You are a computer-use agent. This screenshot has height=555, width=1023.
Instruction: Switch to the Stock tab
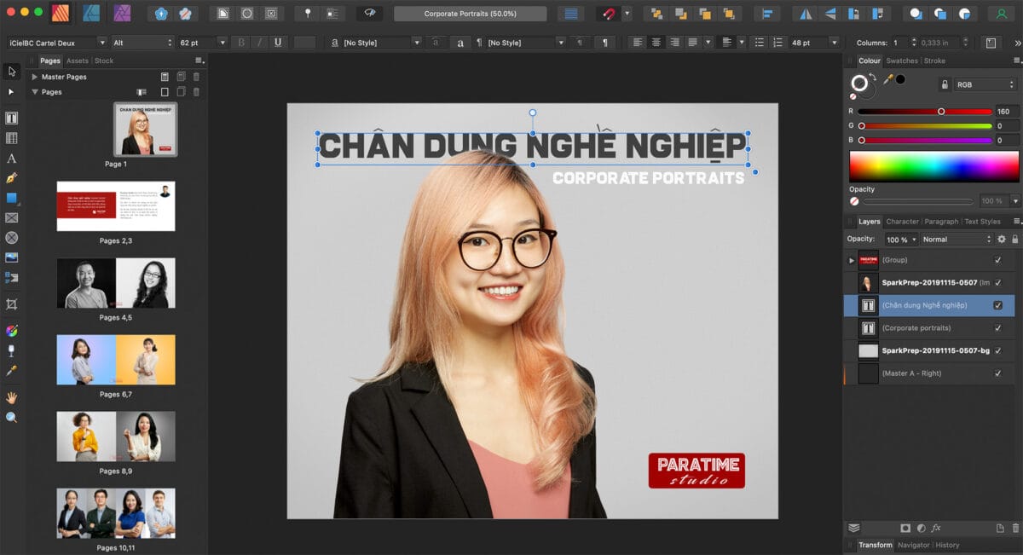click(104, 61)
